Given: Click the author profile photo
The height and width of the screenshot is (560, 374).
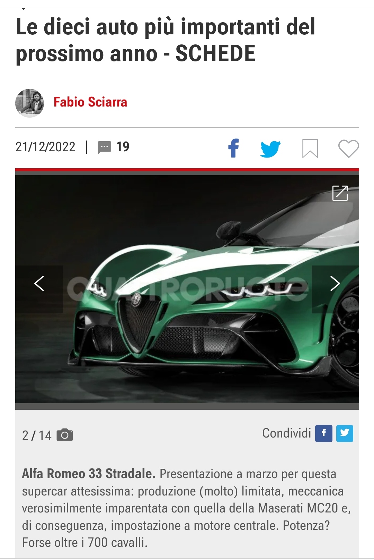Looking at the screenshot, I should [30, 103].
